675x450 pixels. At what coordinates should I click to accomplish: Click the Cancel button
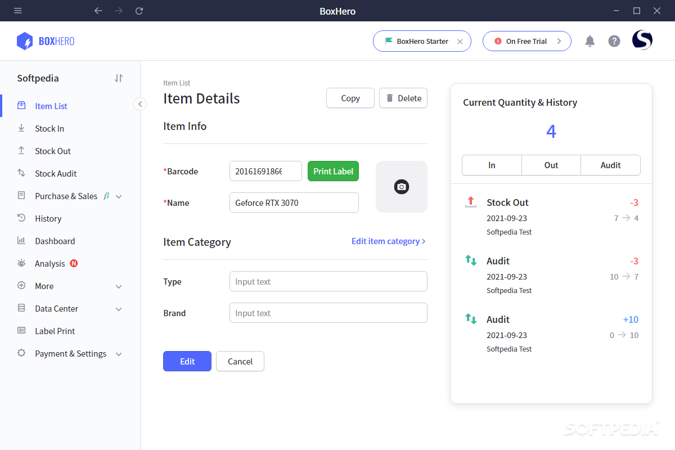click(x=240, y=361)
